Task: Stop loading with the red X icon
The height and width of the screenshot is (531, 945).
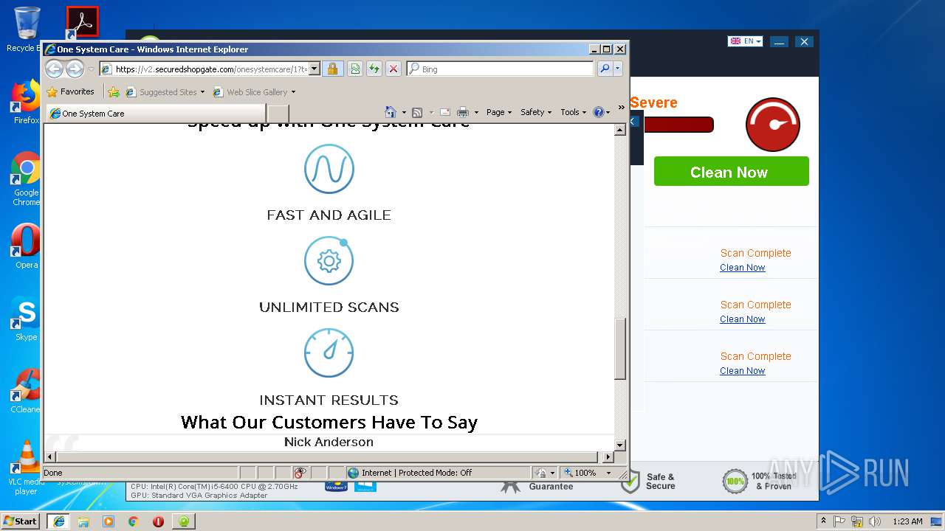Action: (393, 69)
